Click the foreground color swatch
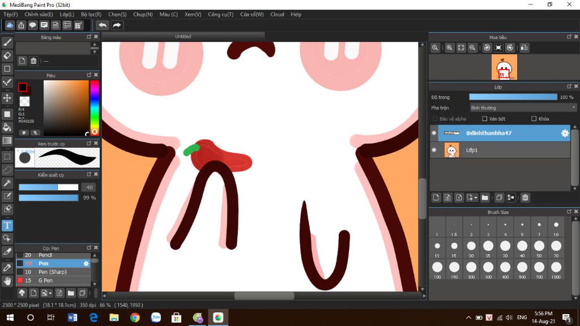 pos(23,87)
